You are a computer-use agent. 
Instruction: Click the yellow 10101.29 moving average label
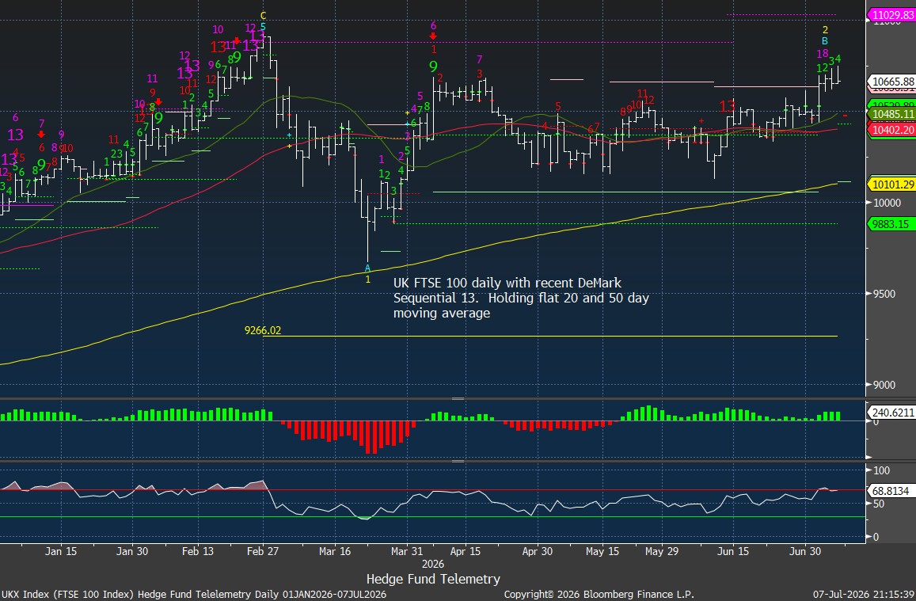point(892,184)
